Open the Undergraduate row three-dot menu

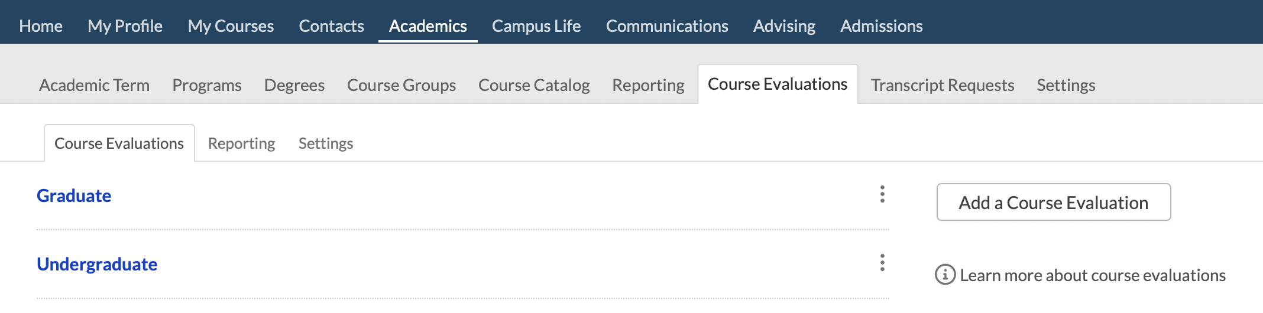[882, 263]
